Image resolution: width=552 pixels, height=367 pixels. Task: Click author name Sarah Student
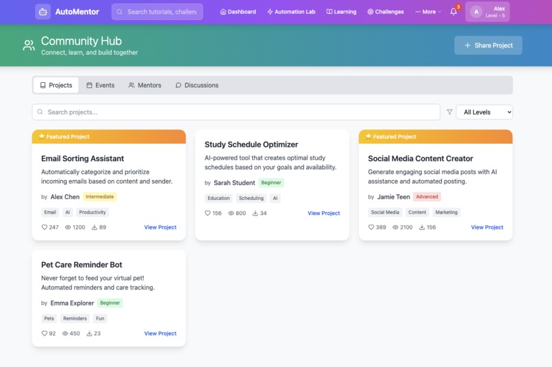(x=234, y=183)
